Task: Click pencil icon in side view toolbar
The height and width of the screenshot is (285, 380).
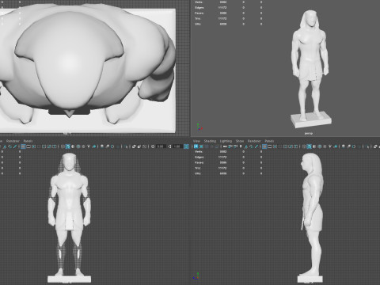Action: [x=256, y=146]
